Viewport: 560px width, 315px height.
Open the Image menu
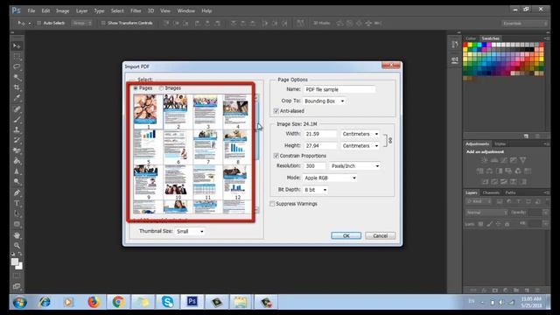[x=62, y=10]
